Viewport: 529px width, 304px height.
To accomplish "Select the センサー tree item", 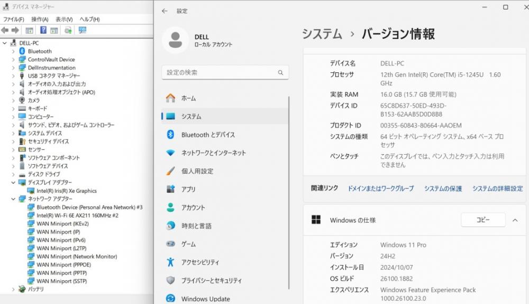I will point(37,149).
